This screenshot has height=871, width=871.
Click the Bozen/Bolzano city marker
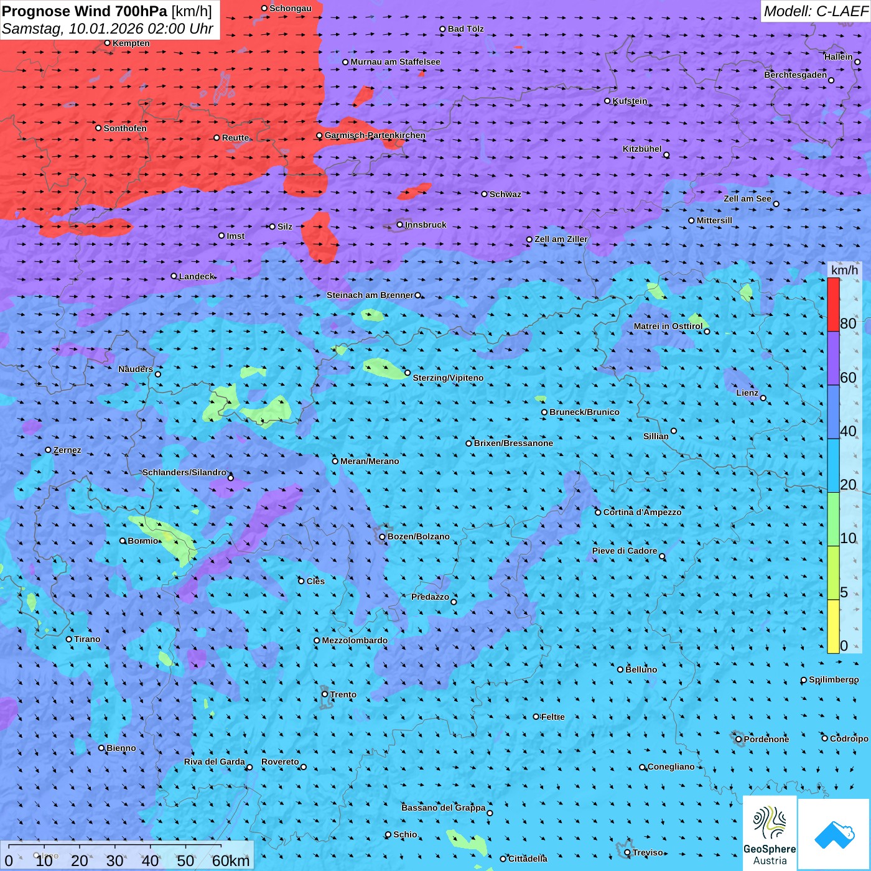pos(383,536)
